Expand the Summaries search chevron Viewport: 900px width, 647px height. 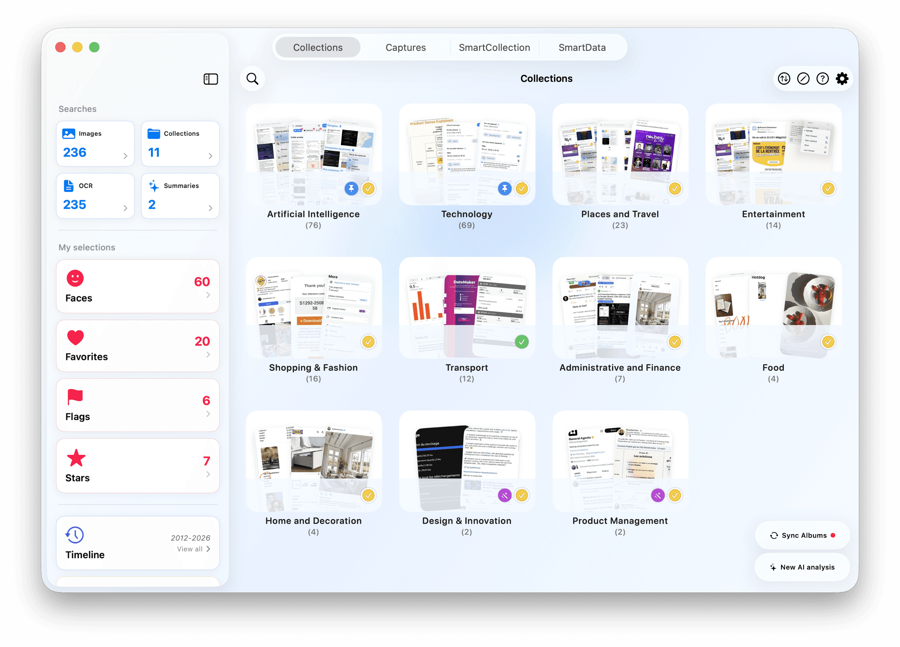[x=210, y=208]
